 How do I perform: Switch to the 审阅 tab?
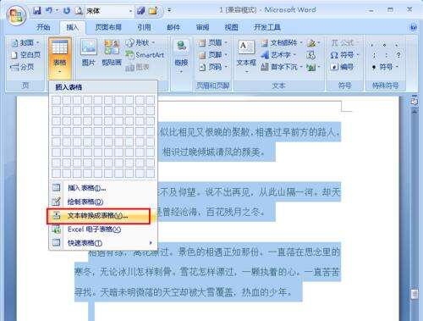(x=202, y=27)
